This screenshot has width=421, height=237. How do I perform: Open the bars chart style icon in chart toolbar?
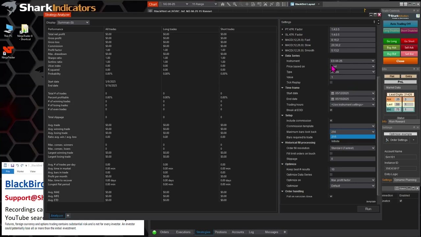coord(223,4)
